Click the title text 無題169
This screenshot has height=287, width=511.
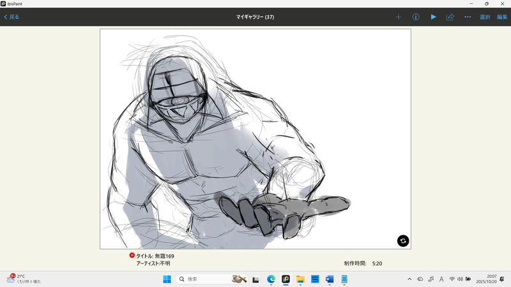click(164, 256)
